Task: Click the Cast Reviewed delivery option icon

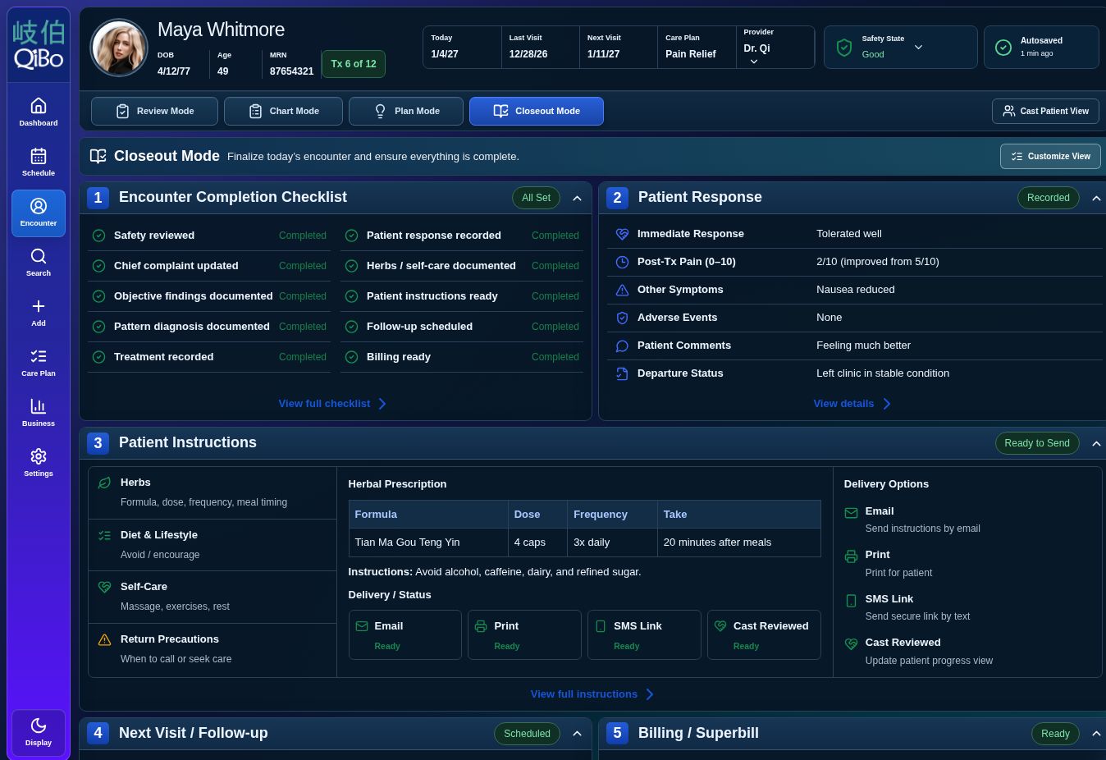Action: [851, 643]
